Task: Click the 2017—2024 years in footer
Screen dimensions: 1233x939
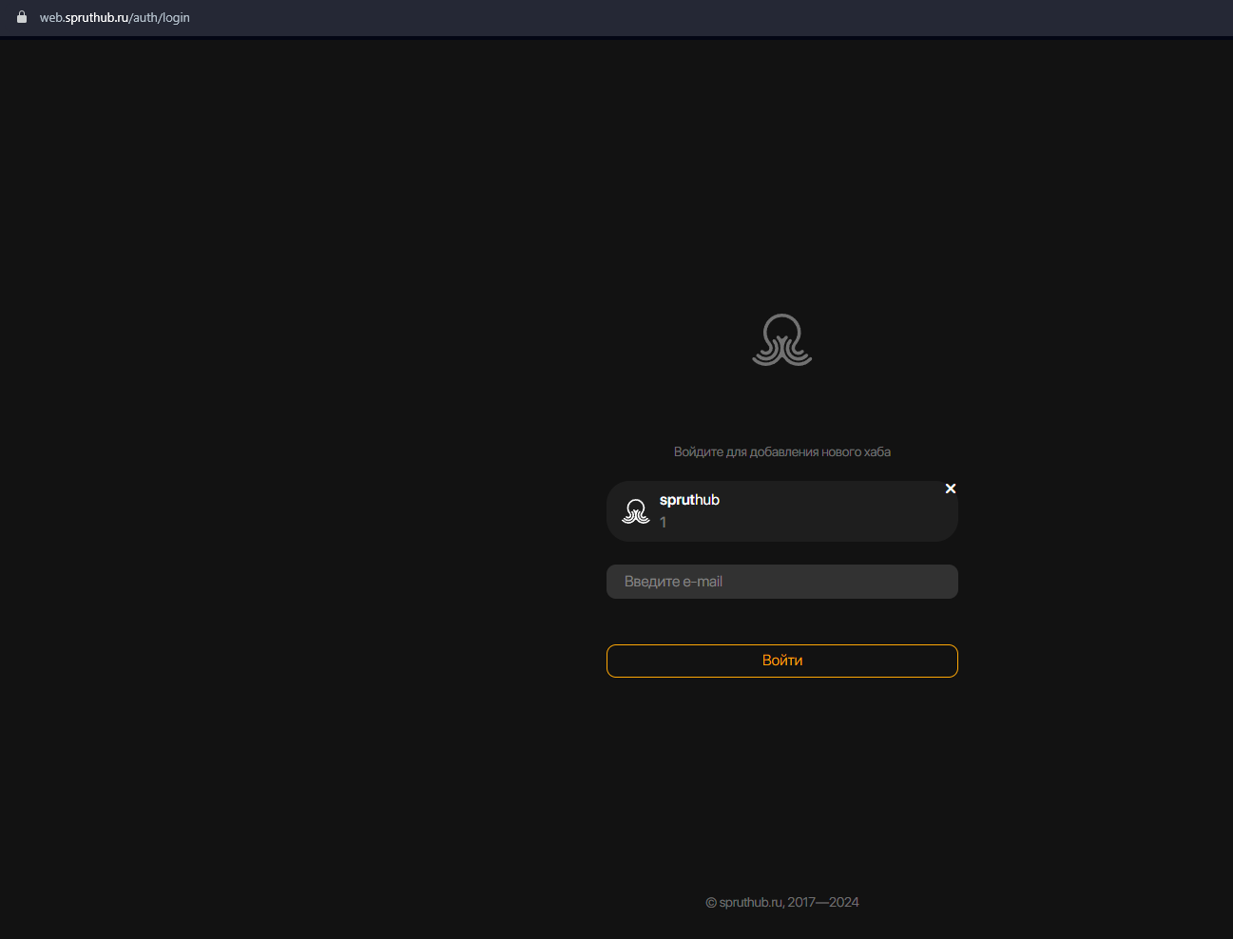Action: pyautogui.click(x=823, y=902)
